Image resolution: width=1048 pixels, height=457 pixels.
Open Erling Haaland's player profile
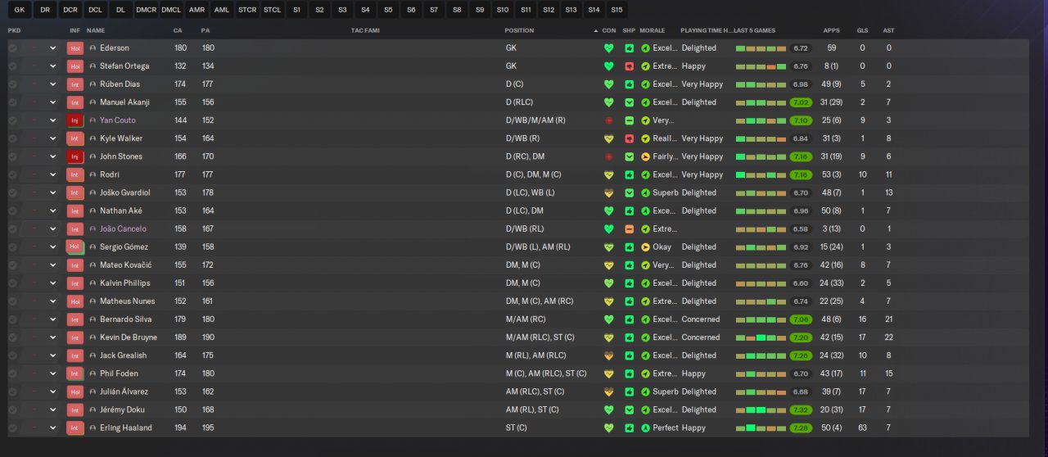coord(125,428)
